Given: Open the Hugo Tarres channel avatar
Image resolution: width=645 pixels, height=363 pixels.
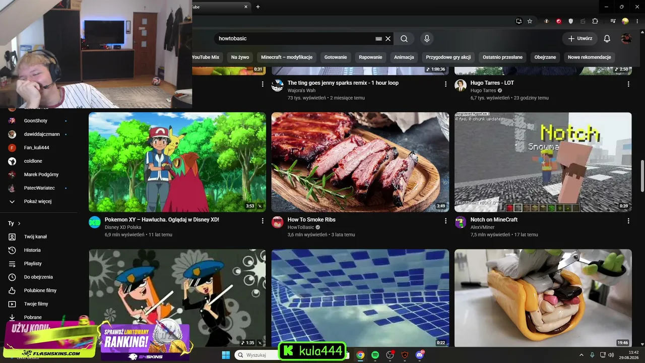Looking at the screenshot, I should pos(461,85).
